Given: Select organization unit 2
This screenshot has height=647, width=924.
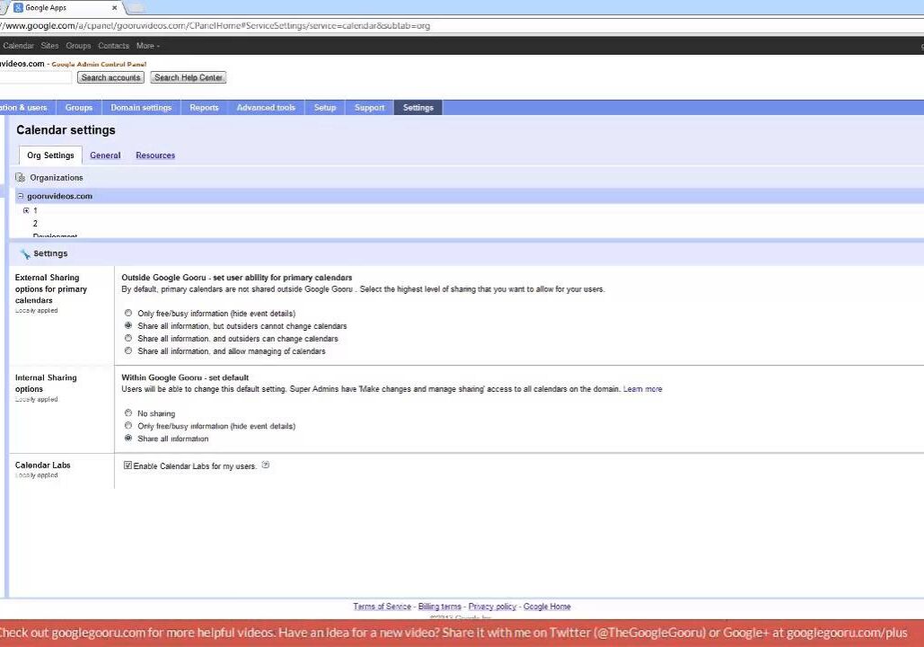Looking at the screenshot, I should [35, 224].
